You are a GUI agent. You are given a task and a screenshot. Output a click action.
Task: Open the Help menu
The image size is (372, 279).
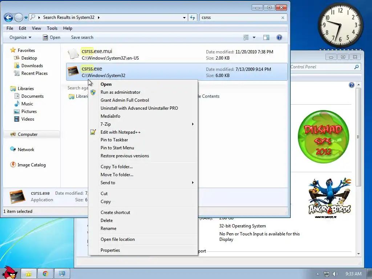(x=68, y=28)
